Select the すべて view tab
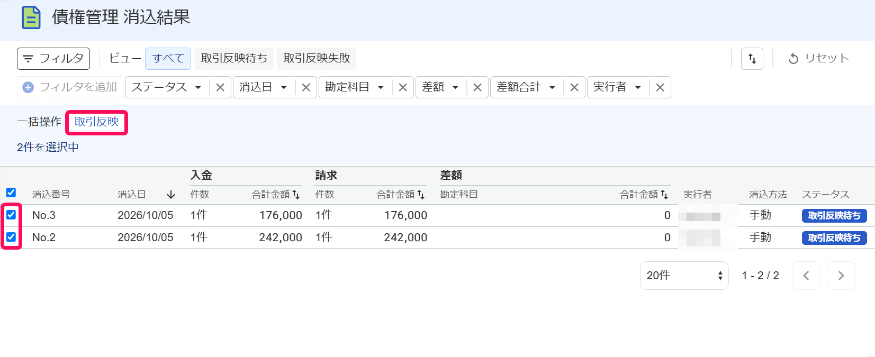Image resolution: width=875 pixels, height=357 pixels. tap(168, 58)
